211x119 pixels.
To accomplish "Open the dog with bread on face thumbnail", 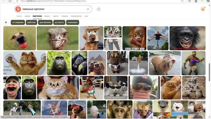I will (91, 38).
